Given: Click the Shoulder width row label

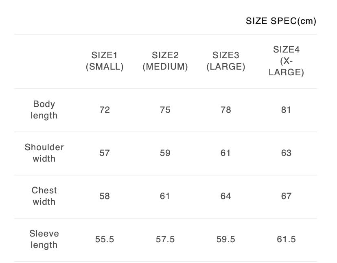Looking at the screenshot, I should pos(44,153).
